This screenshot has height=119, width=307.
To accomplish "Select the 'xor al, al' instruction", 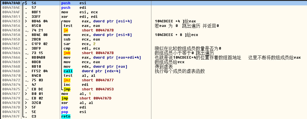I will pos(77,103).
